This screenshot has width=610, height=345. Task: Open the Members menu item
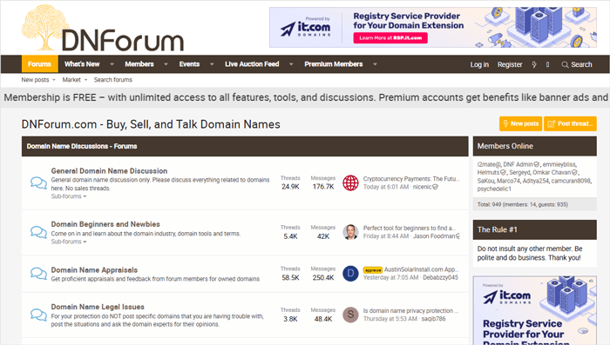pyautogui.click(x=139, y=64)
